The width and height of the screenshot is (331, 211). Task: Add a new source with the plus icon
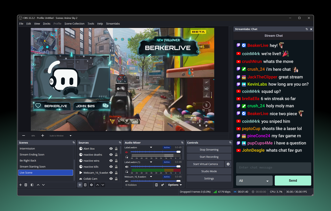click(x=80, y=185)
